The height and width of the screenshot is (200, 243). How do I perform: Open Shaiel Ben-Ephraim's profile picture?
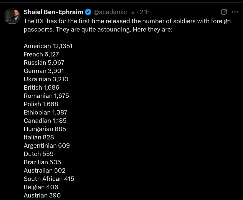pos(12,16)
